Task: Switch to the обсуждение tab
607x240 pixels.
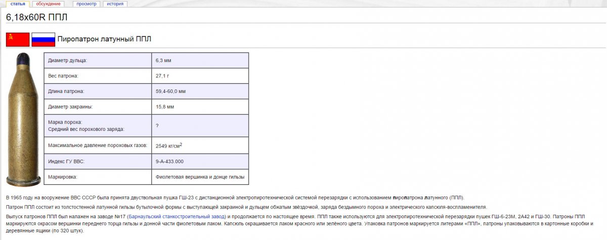Action: pyautogui.click(x=49, y=4)
